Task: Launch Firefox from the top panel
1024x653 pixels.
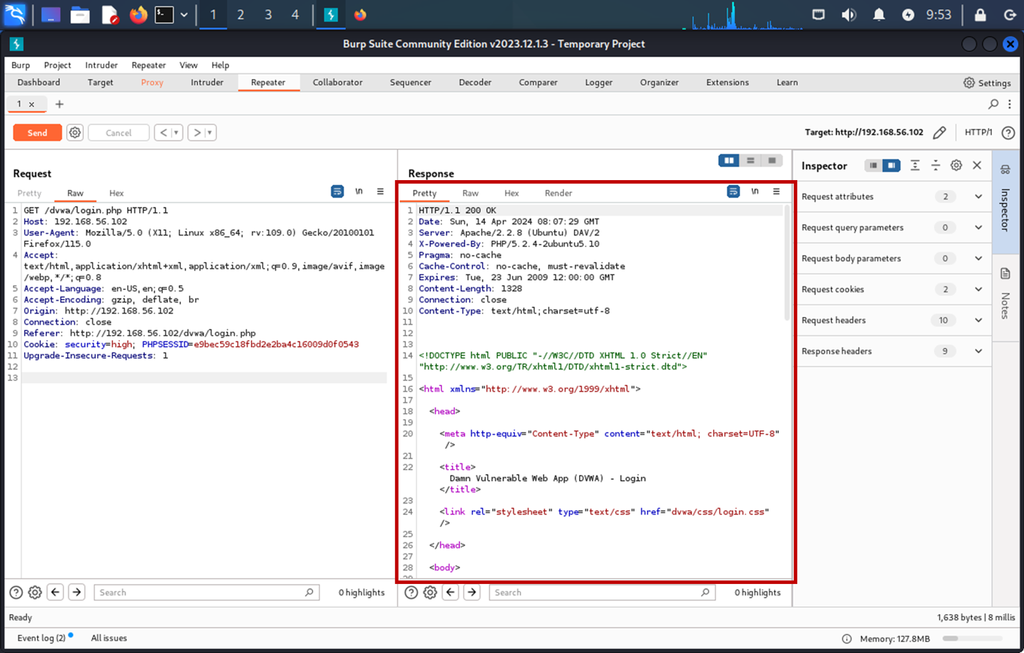Action: point(138,14)
